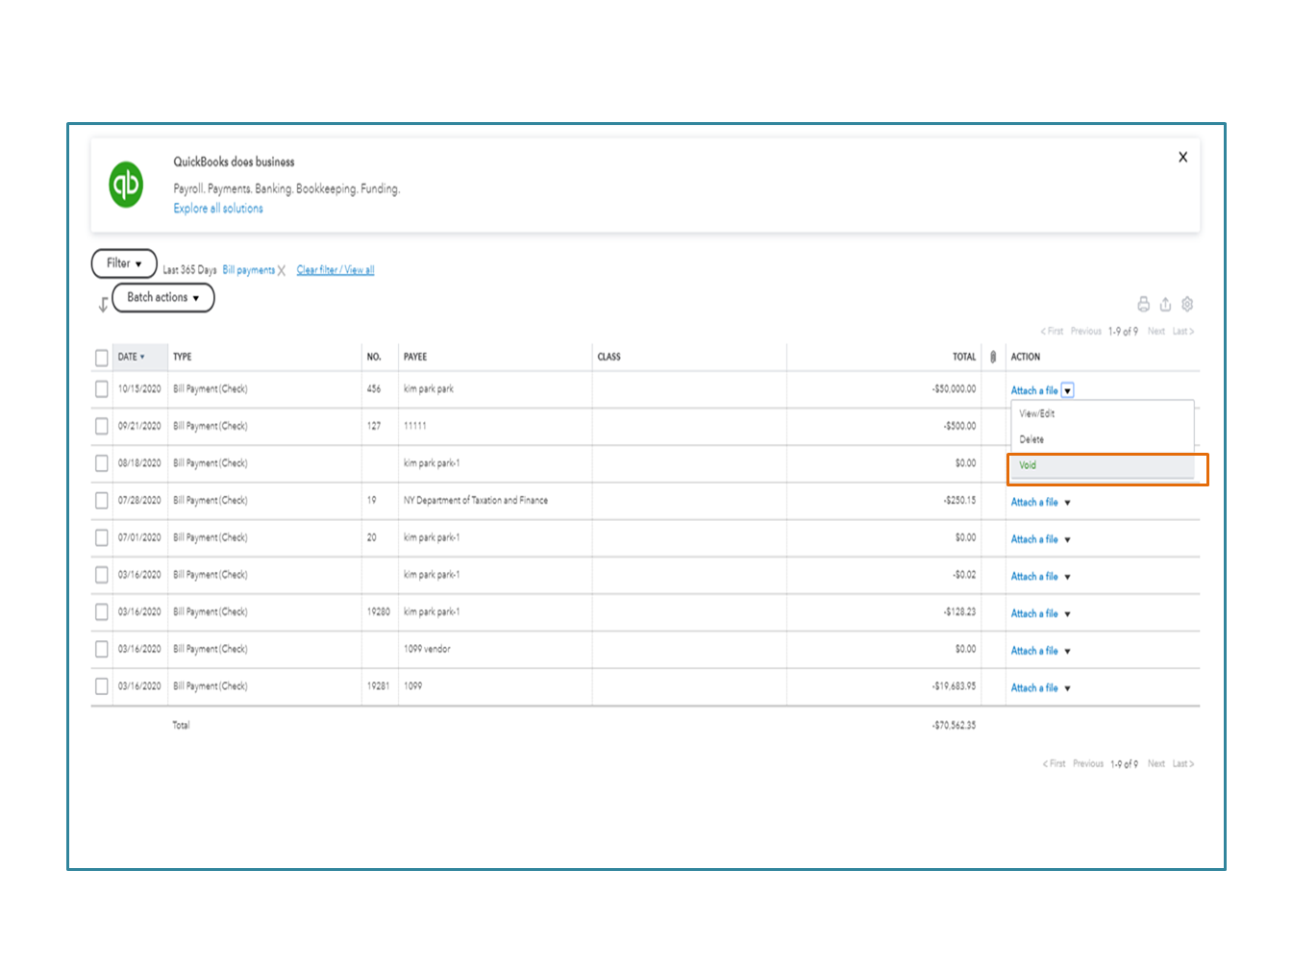Click the attachment paperclip column icon
The height and width of the screenshot is (969, 1292).
[993, 357]
